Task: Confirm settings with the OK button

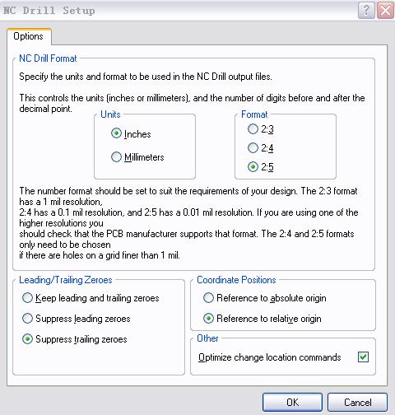Action: click(292, 403)
